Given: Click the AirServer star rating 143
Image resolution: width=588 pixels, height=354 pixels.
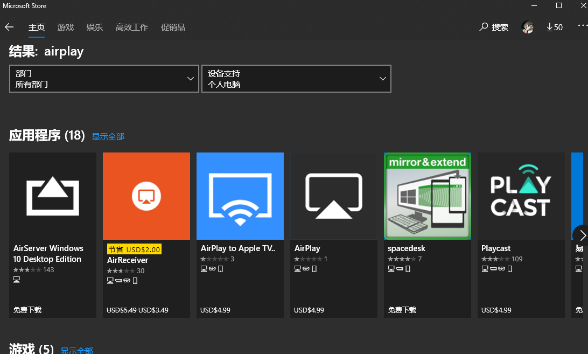Looking at the screenshot, I should coord(33,270).
